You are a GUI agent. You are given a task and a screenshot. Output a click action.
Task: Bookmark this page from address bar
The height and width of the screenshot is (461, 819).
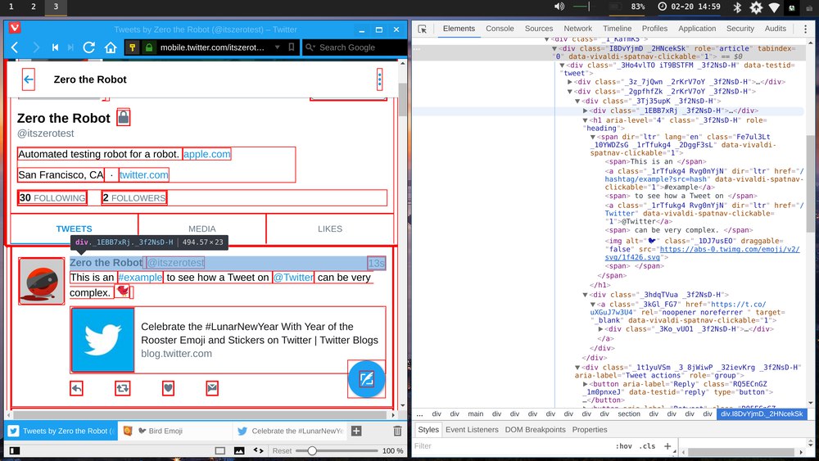292,47
